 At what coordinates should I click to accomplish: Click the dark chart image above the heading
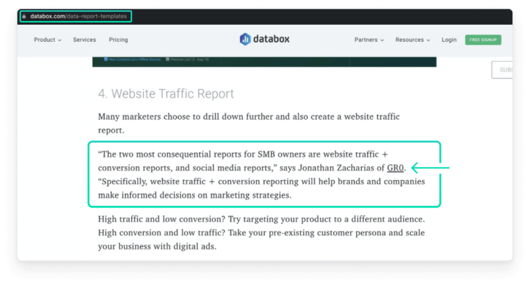click(264, 62)
